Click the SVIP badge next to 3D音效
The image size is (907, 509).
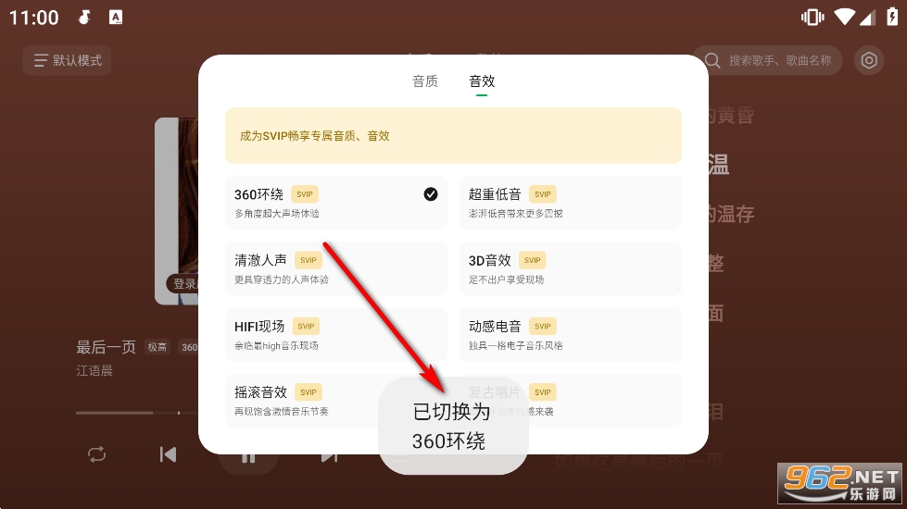pyautogui.click(x=532, y=261)
